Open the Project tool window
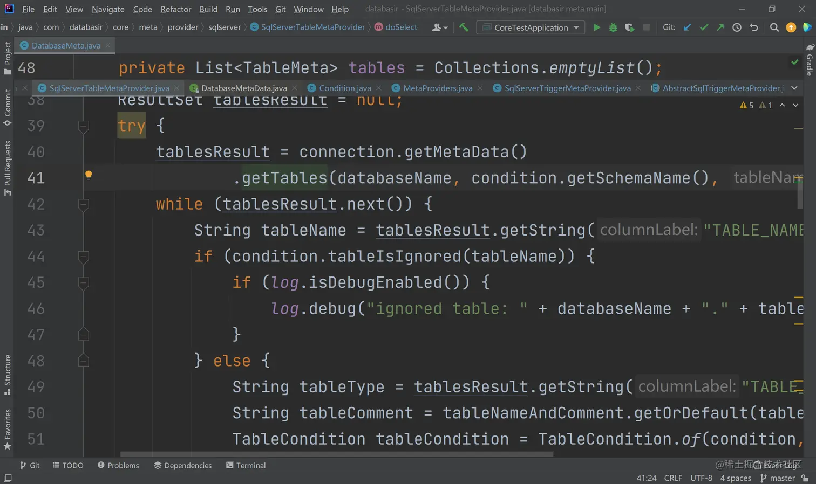Image resolution: width=816 pixels, height=484 pixels. (x=7, y=58)
